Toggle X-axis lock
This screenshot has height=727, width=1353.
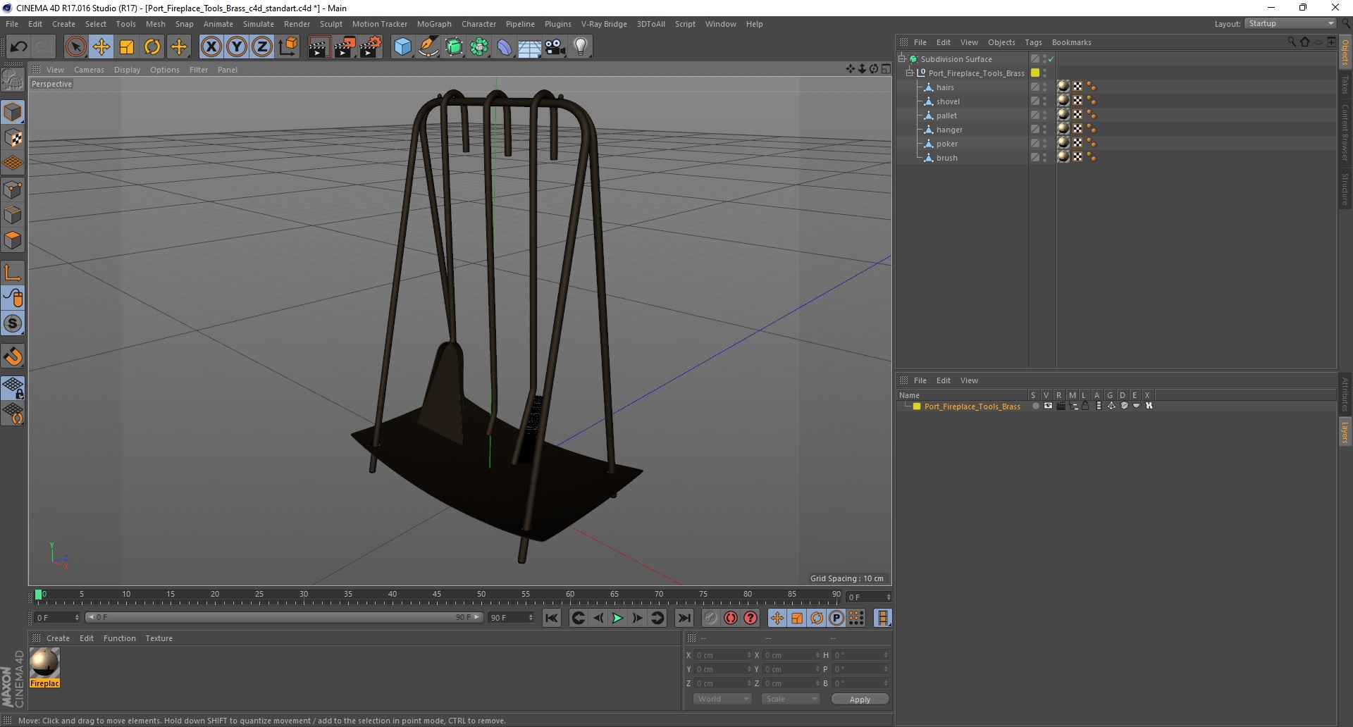pyautogui.click(x=211, y=47)
